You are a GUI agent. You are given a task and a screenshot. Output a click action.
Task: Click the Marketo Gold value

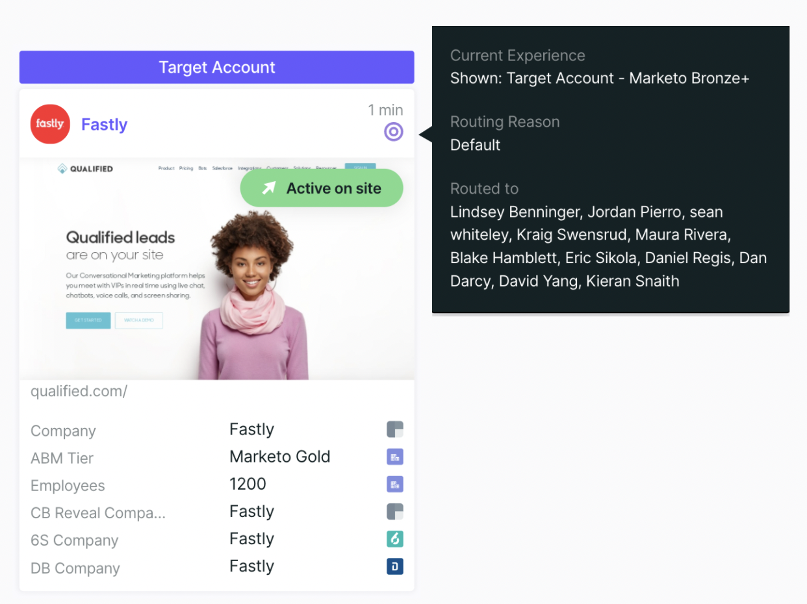(280, 457)
